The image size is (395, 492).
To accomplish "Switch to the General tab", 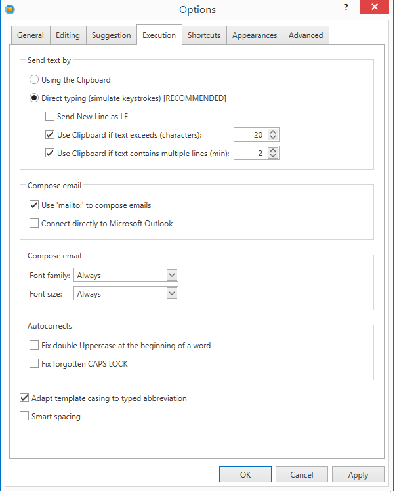I will point(31,35).
